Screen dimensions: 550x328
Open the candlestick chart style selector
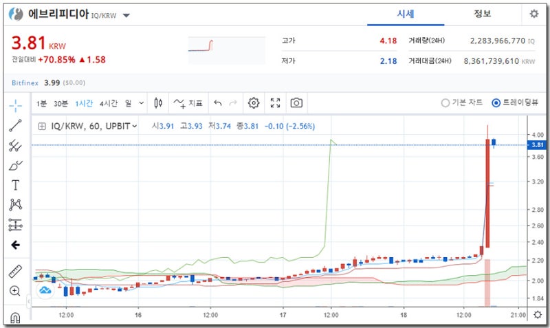[x=158, y=103]
